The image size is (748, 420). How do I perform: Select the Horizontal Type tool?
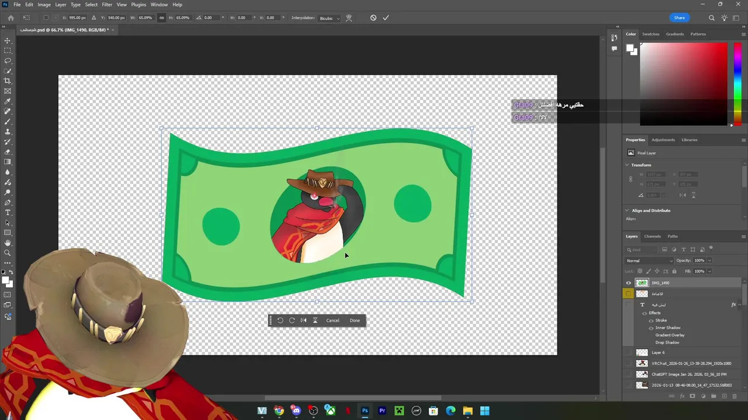pos(8,212)
